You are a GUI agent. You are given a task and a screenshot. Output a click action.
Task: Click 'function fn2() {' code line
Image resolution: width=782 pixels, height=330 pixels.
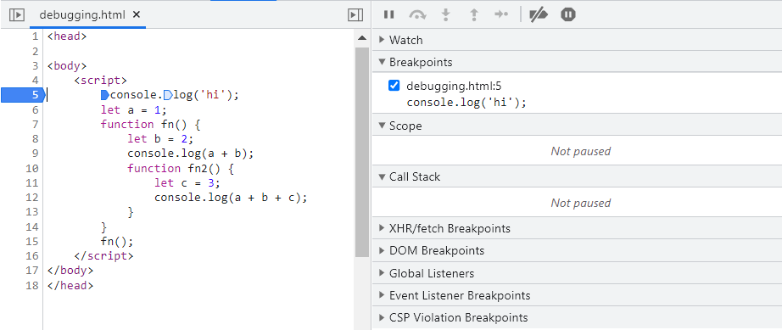click(x=181, y=168)
